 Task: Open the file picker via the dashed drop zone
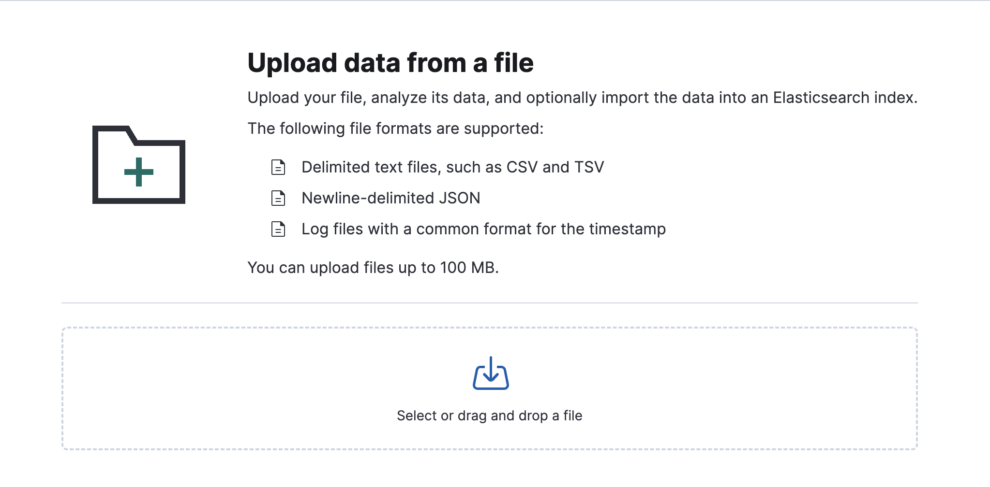(x=290, y=387)
